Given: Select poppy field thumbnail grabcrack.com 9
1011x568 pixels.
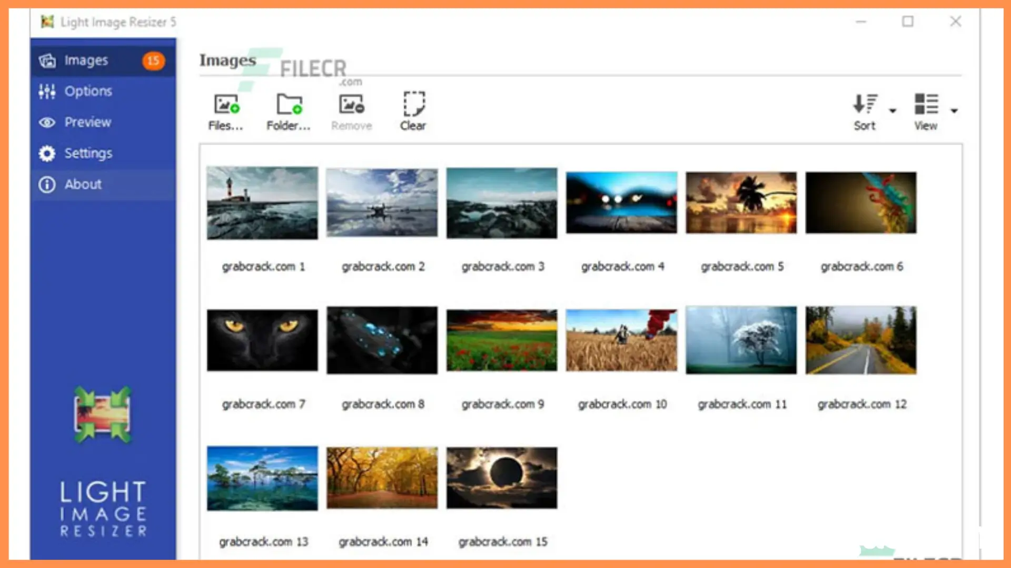Looking at the screenshot, I should pyautogui.click(x=502, y=340).
